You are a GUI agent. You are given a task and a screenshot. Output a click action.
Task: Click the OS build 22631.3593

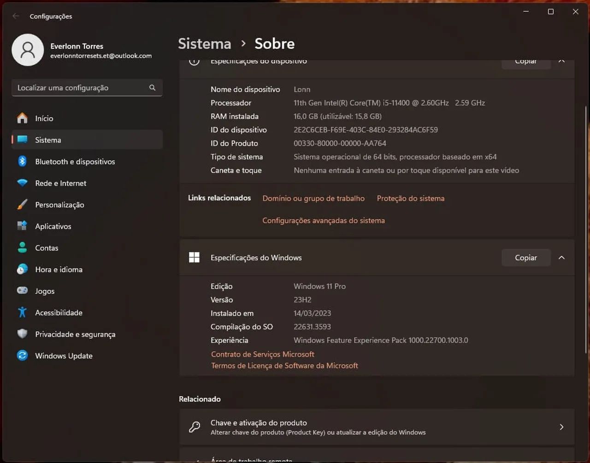point(312,327)
